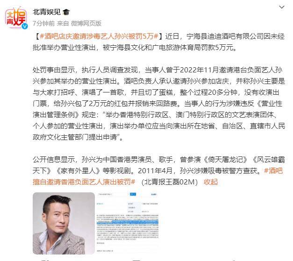The width and height of the screenshot is (293, 261).
Task: Open the portrait photo thumbnail of the man
Action: click(64, 223)
